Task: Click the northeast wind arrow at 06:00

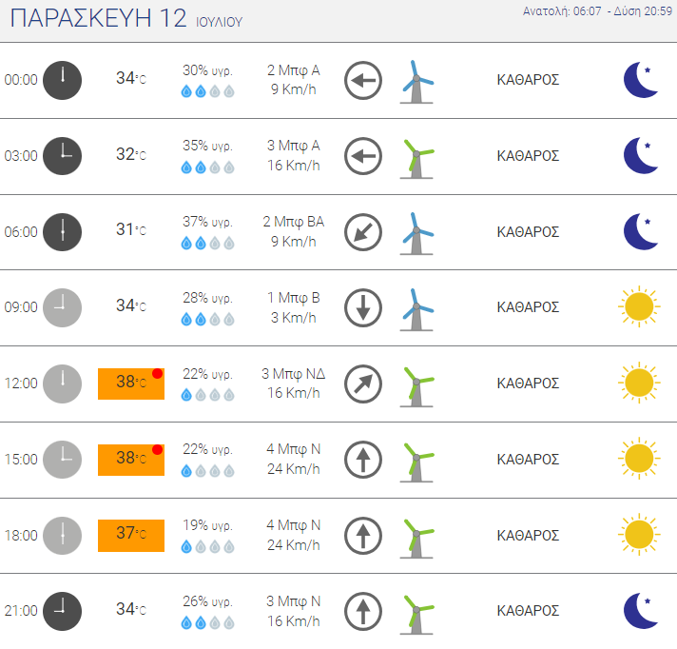Action: [x=363, y=232]
